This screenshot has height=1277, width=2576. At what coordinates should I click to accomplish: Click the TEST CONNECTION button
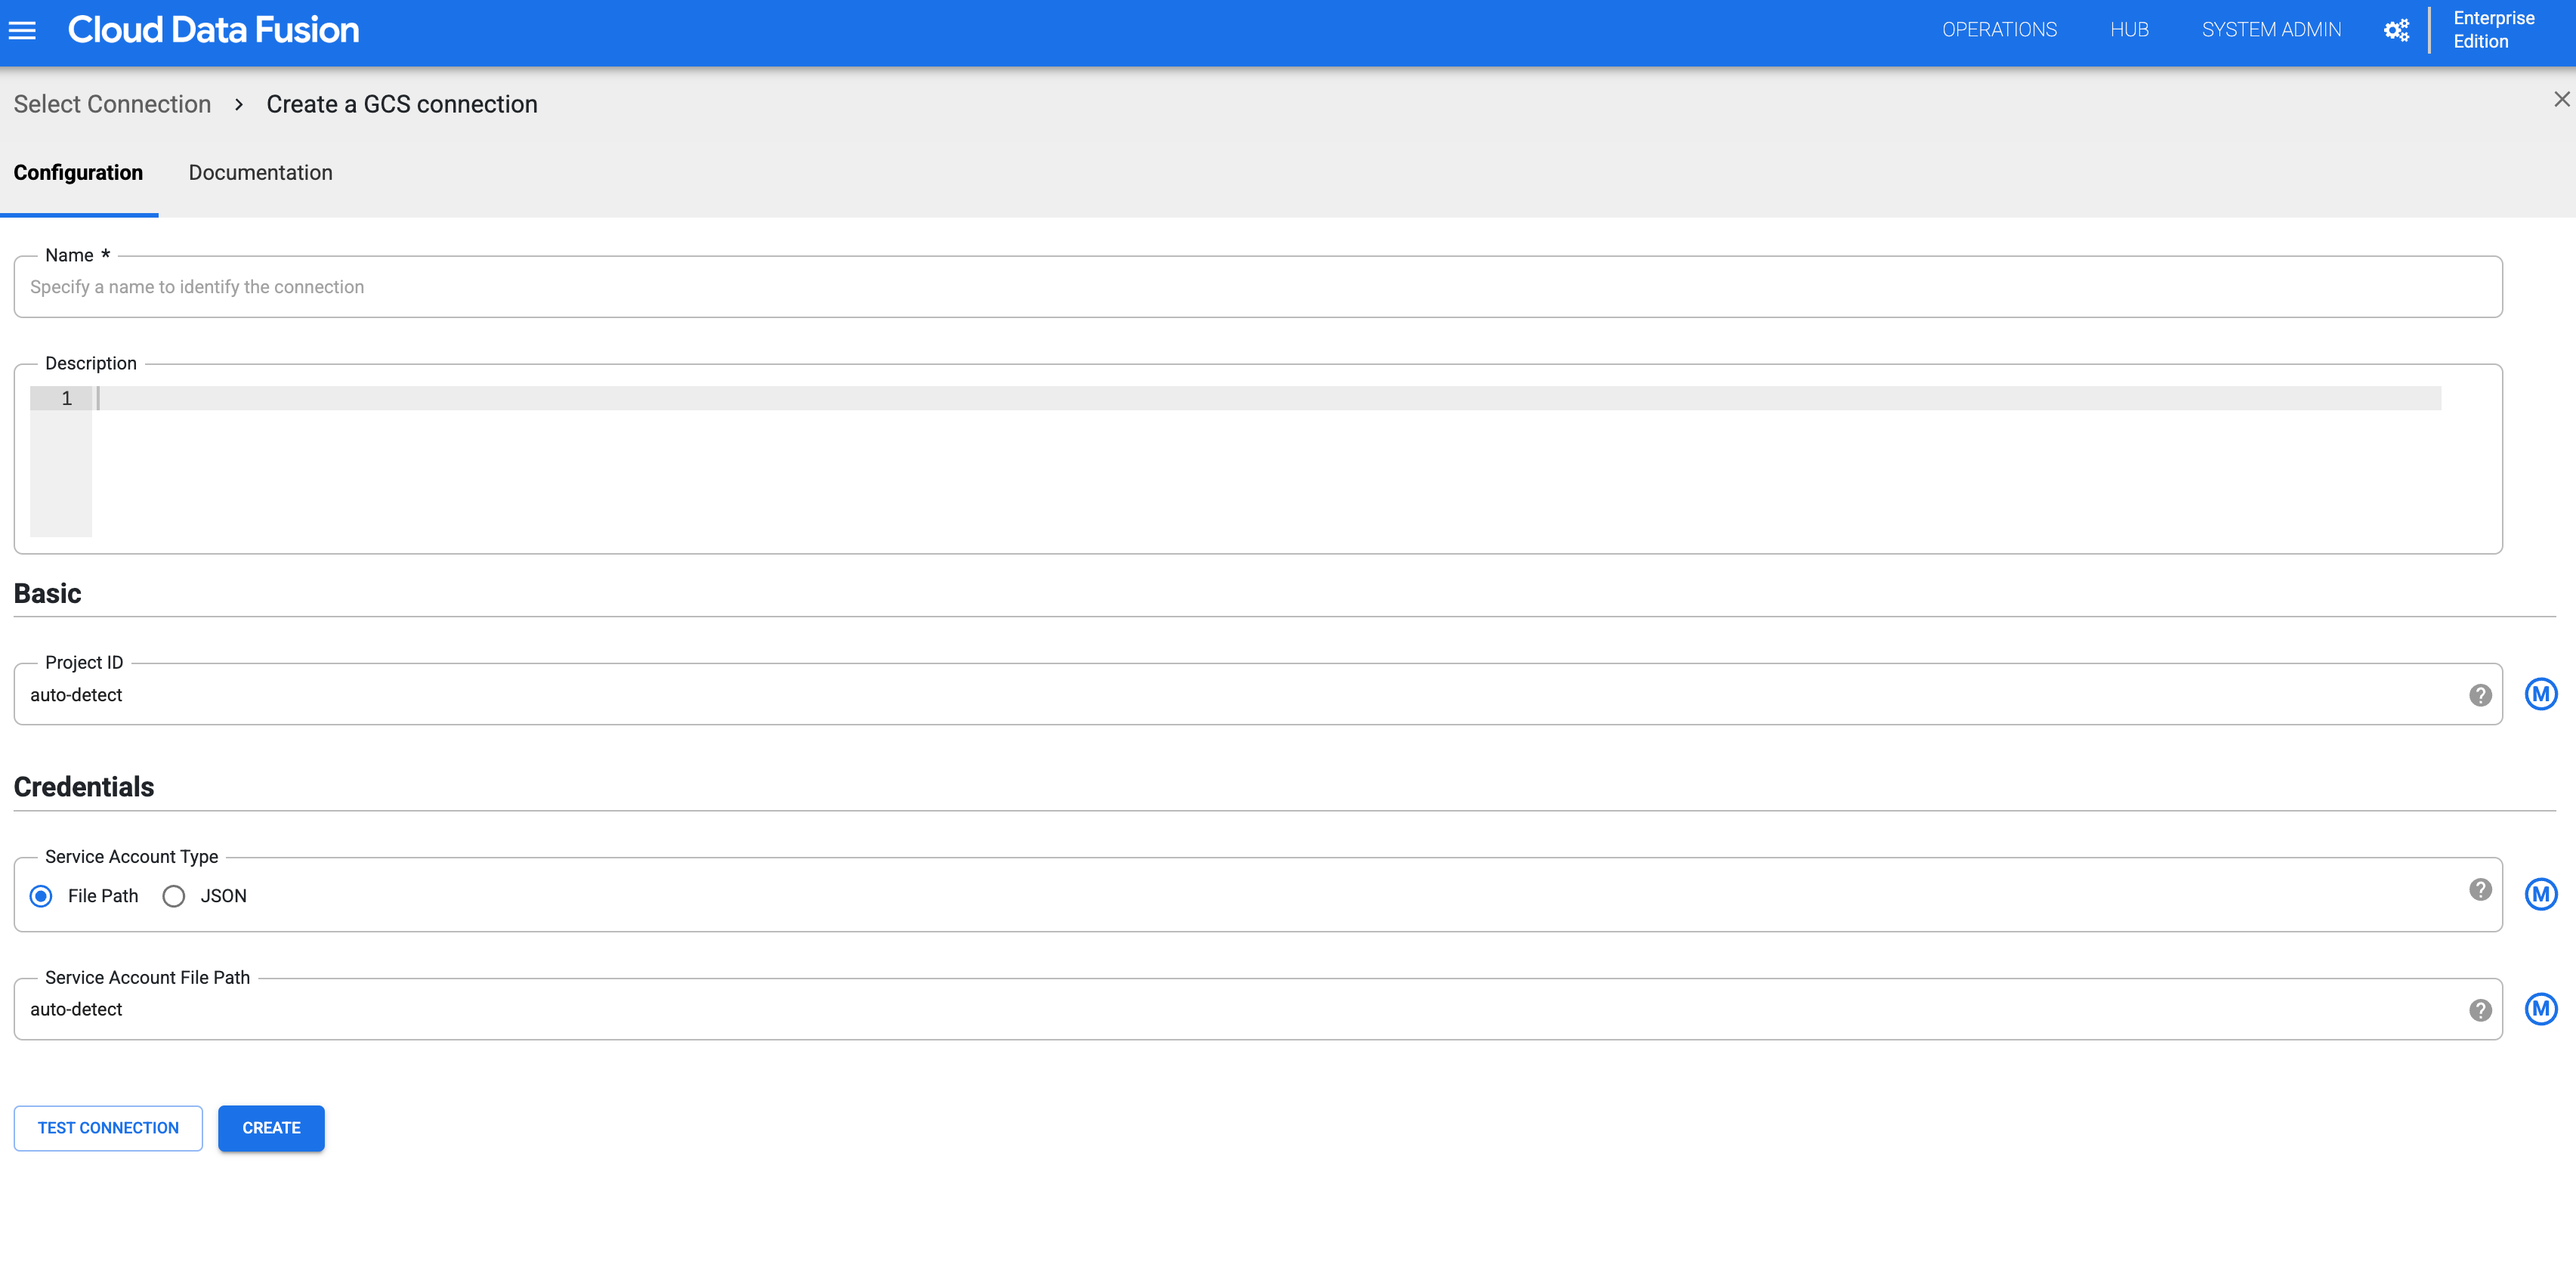(x=105, y=1127)
